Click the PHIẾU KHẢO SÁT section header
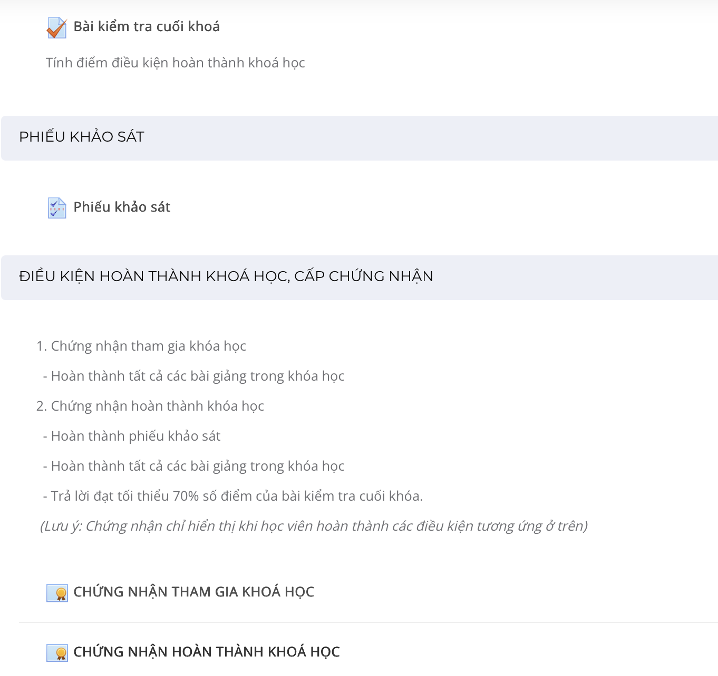This screenshot has height=676, width=718. (360, 138)
